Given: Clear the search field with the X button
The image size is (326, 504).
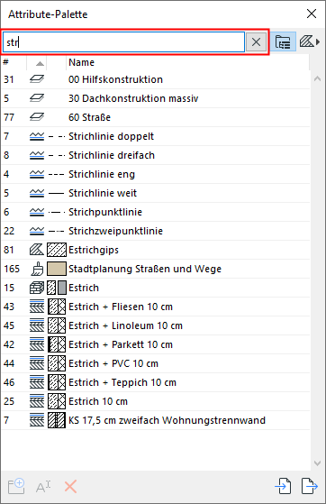Looking at the screenshot, I should coord(256,41).
